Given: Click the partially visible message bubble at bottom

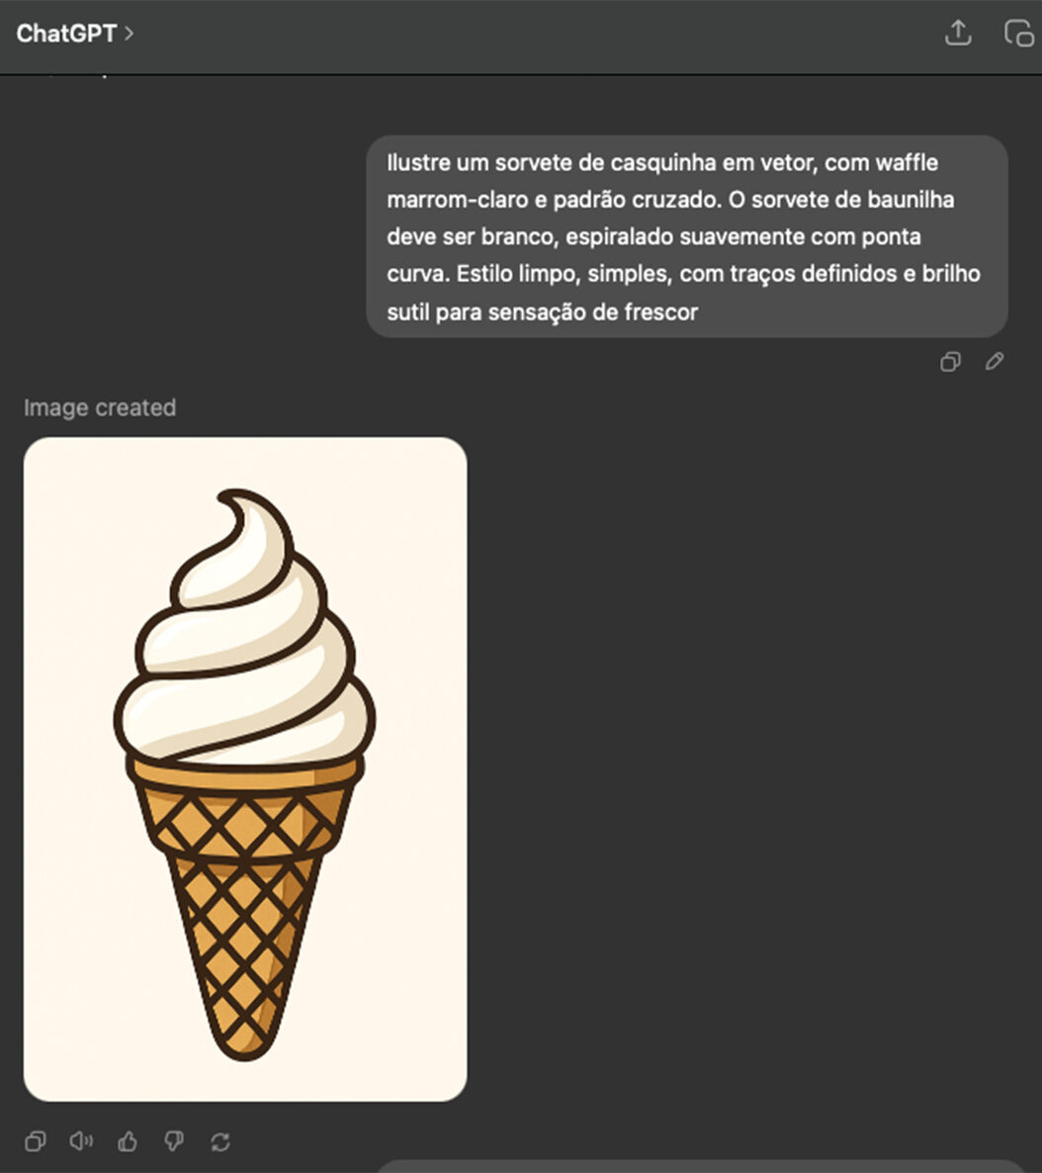Looking at the screenshot, I should (699, 1167).
